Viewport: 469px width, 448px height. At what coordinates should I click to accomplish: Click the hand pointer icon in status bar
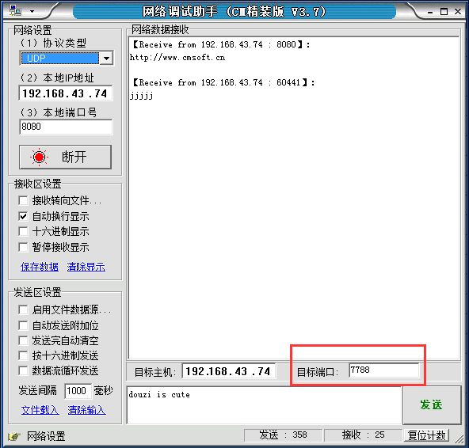(14, 436)
